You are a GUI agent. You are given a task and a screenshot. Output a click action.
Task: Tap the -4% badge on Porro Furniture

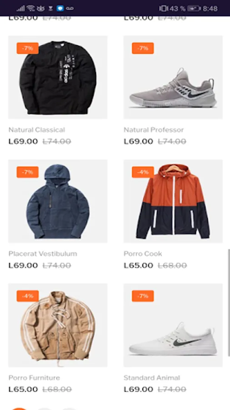pos(28,296)
